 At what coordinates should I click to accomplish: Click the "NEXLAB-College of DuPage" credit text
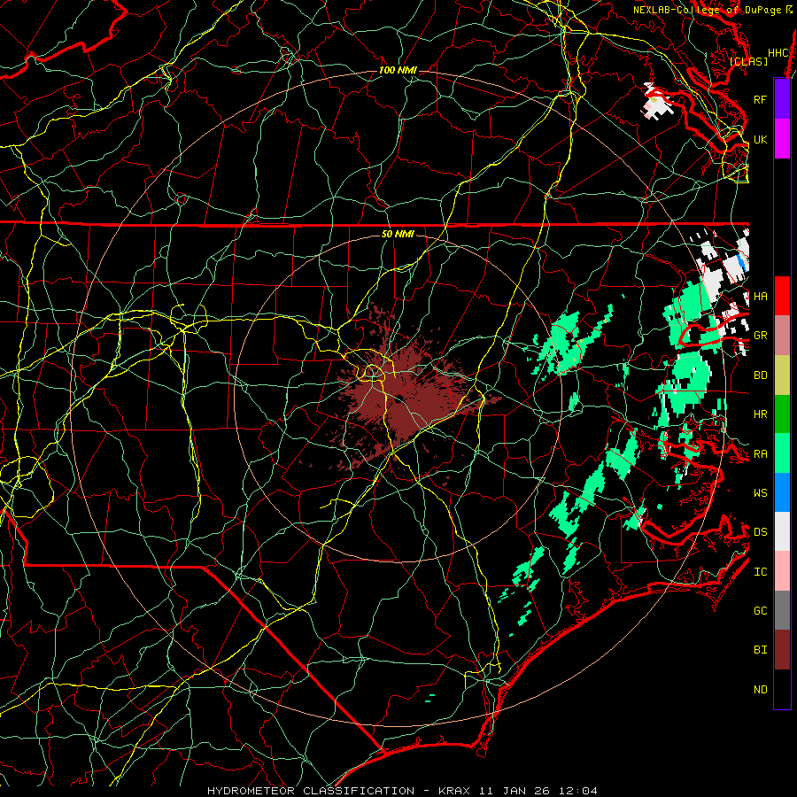tap(708, 10)
